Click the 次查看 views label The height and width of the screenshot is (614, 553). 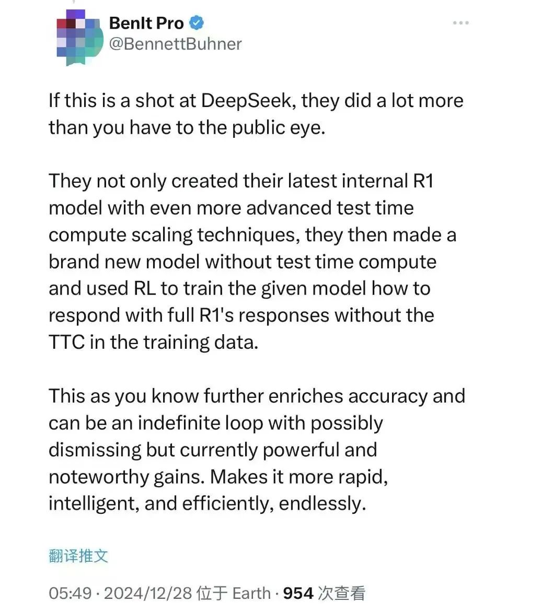(x=342, y=593)
